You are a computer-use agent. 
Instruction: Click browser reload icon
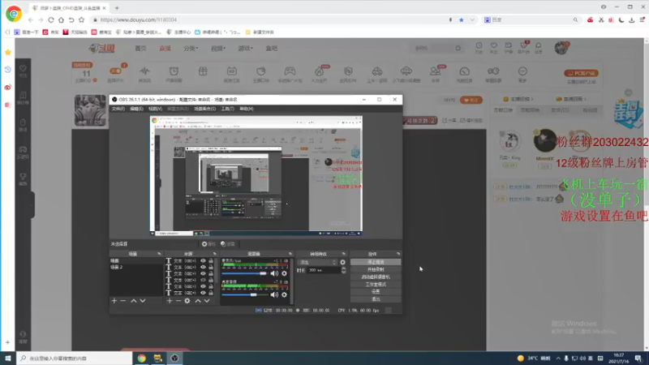(51, 19)
